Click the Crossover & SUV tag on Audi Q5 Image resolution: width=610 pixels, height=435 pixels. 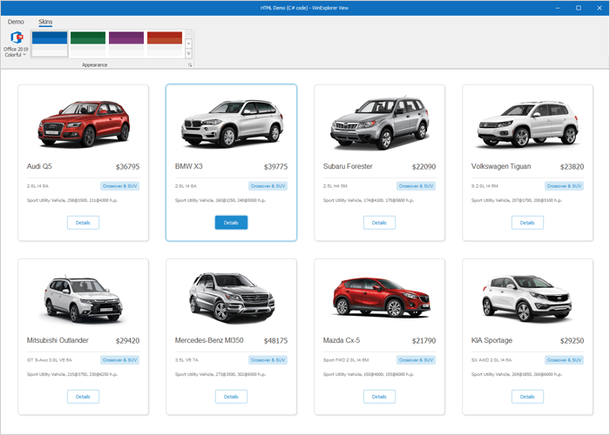120,186
